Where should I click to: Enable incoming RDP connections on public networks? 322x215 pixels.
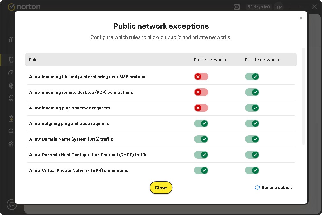tap(201, 92)
